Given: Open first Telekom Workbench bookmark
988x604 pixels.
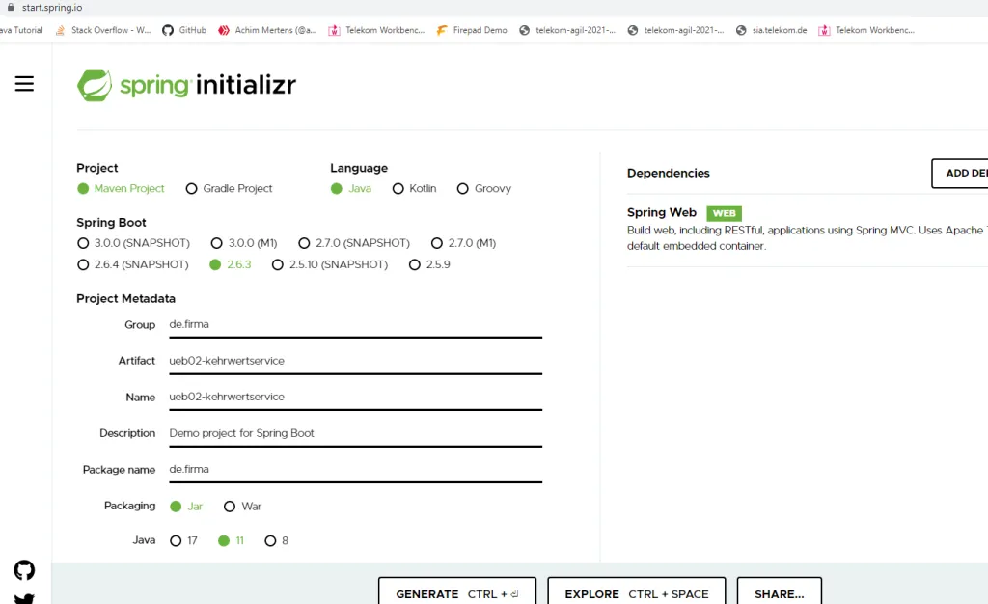Looking at the screenshot, I should click(x=377, y=30).
